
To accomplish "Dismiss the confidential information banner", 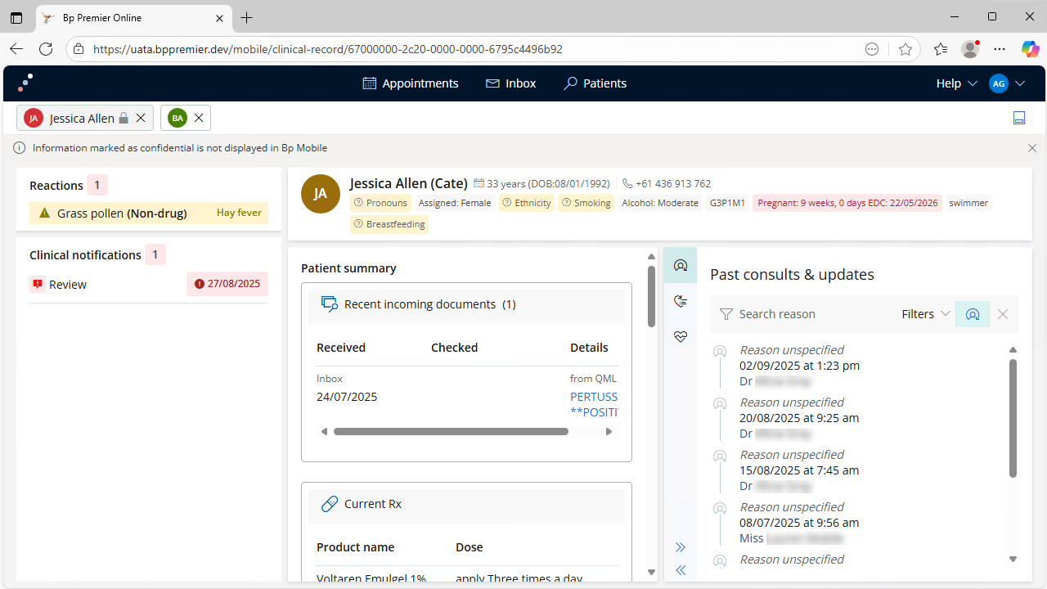I will click(x=1032, y=148).
